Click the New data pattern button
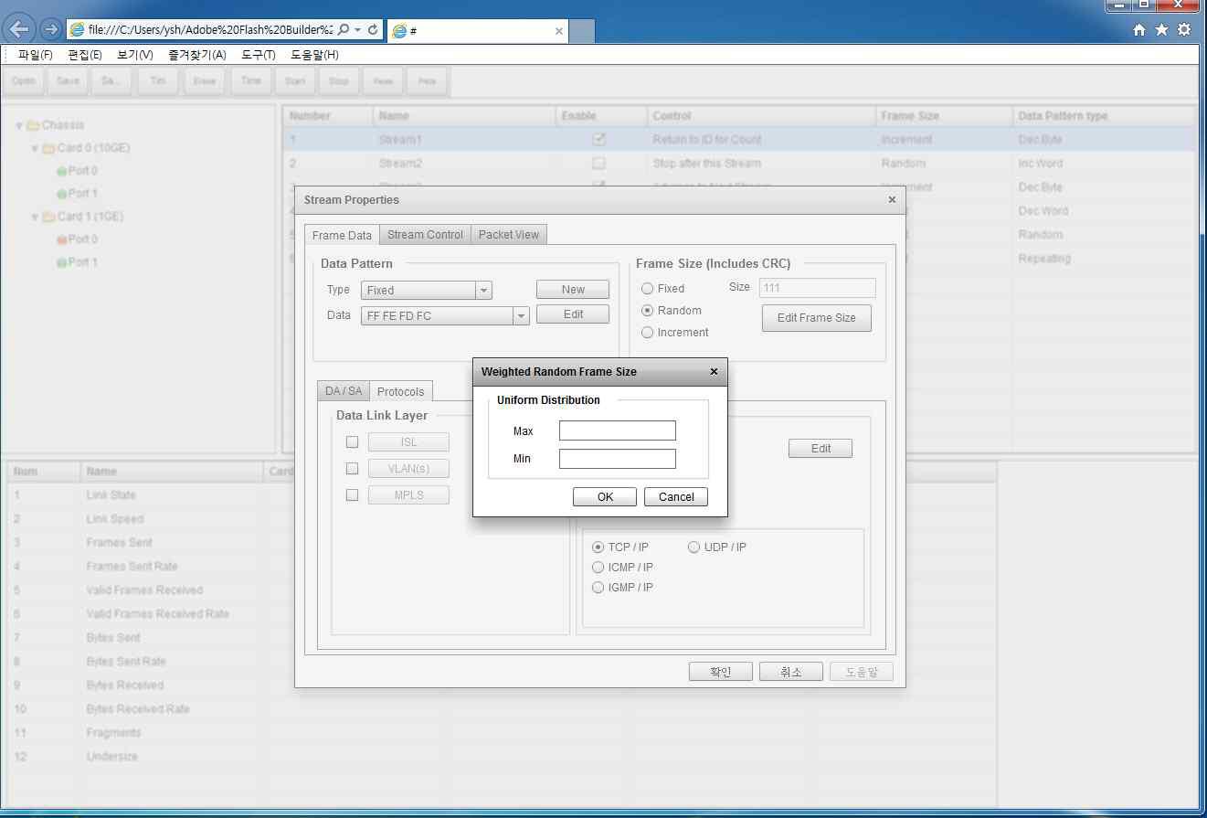 click(573, 290)
